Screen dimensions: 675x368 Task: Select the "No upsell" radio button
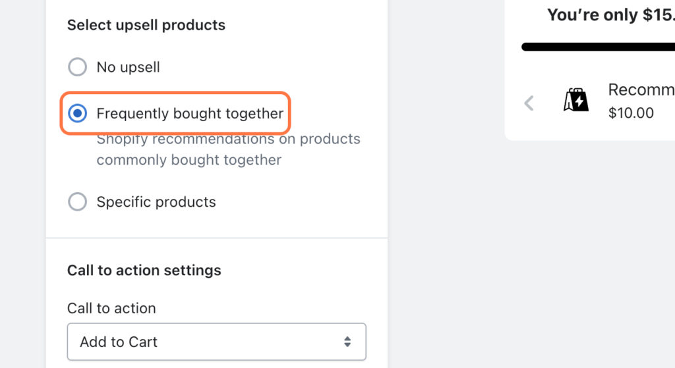pos(78,67)
